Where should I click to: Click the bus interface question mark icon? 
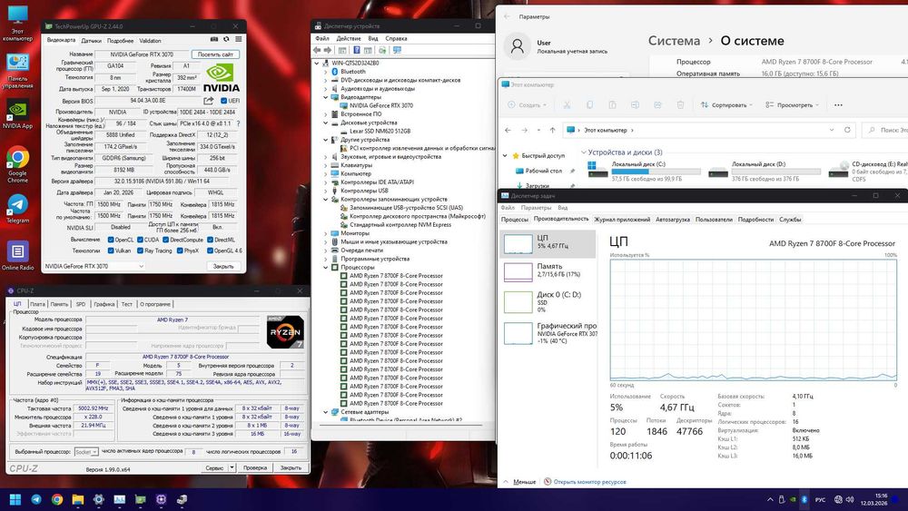click(238, 123)
